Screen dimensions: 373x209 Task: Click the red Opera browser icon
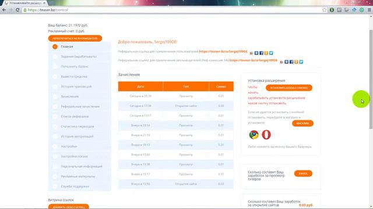(266, 135)
